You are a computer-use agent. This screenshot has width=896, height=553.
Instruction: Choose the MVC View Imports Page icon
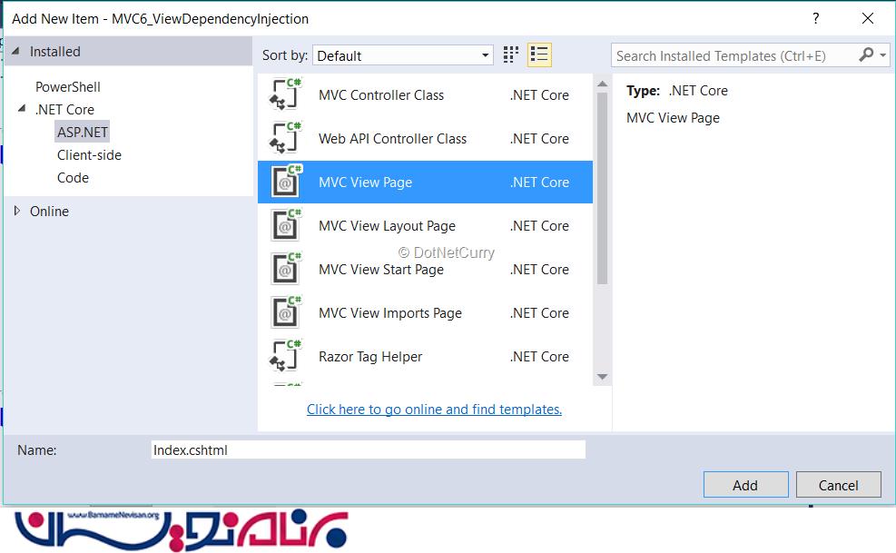[286, 313]
